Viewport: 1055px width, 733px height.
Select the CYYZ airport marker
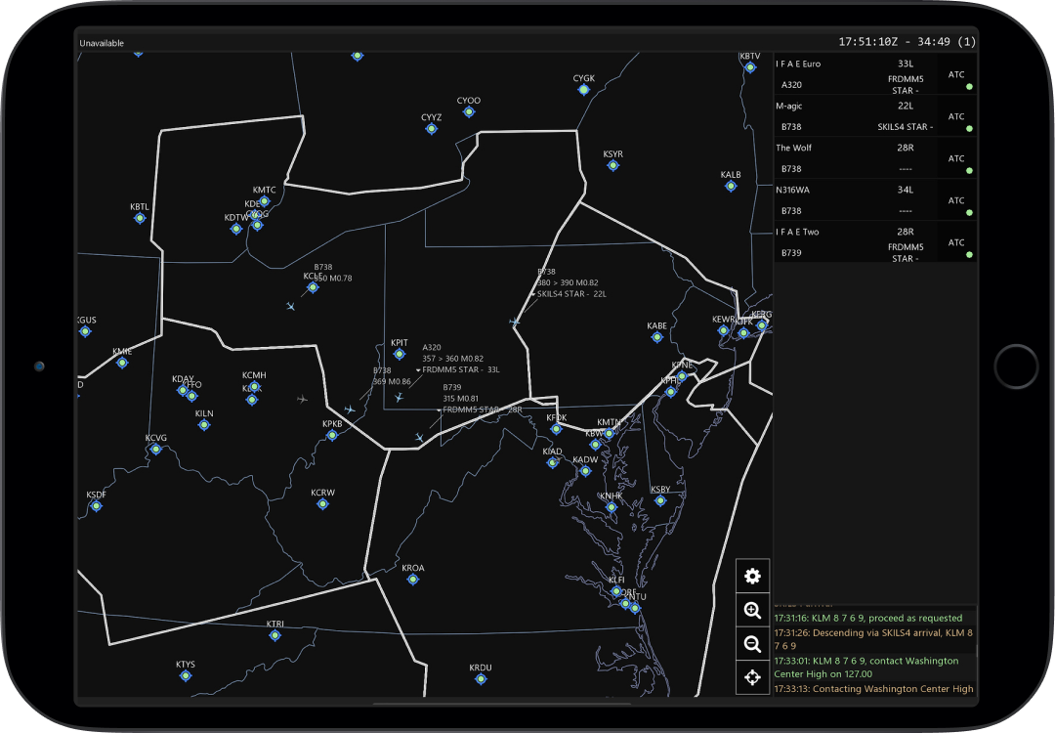click(x=431, y=128)
